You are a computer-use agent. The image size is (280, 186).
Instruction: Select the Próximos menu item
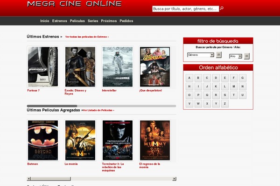tap(109, 21)
